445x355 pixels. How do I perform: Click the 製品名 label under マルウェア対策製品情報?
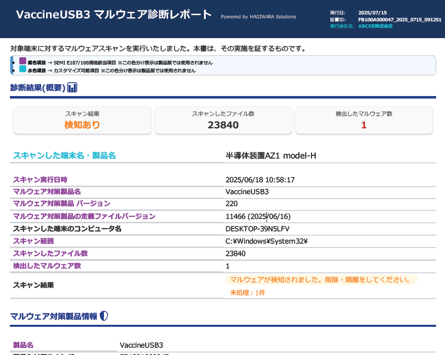pos(23,345)
